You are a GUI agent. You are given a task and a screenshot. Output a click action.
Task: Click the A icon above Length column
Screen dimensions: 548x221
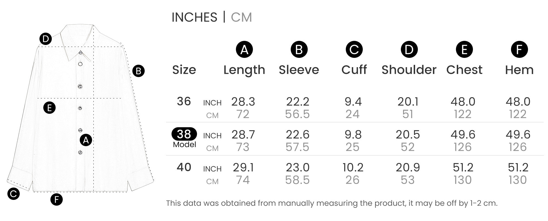tap(244, 50)
